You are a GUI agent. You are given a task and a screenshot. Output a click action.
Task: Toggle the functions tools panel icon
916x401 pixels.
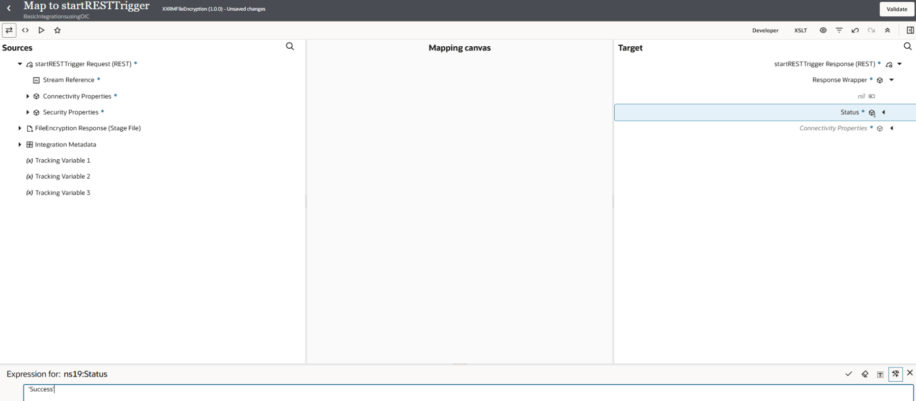(x=895, y=374)
